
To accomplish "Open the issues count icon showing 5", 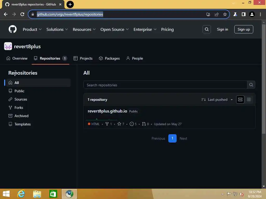I will tap(131, 124).
